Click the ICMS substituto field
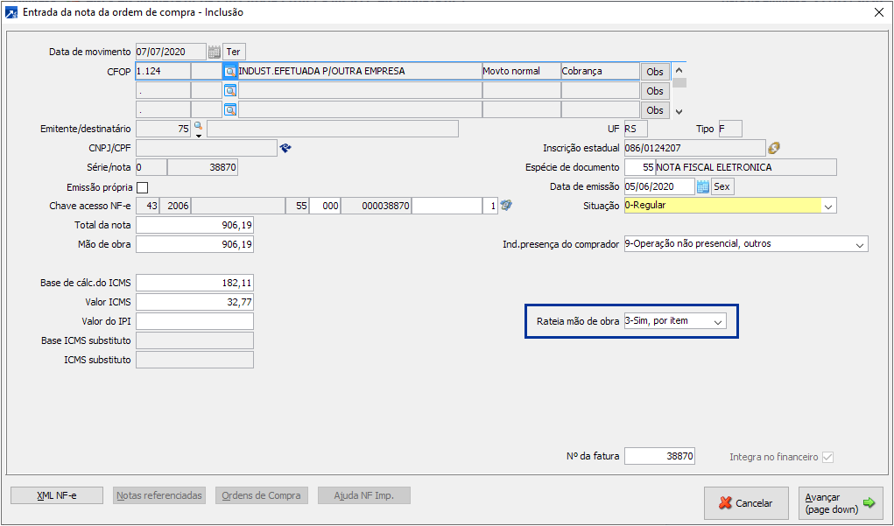 [194, 361]
